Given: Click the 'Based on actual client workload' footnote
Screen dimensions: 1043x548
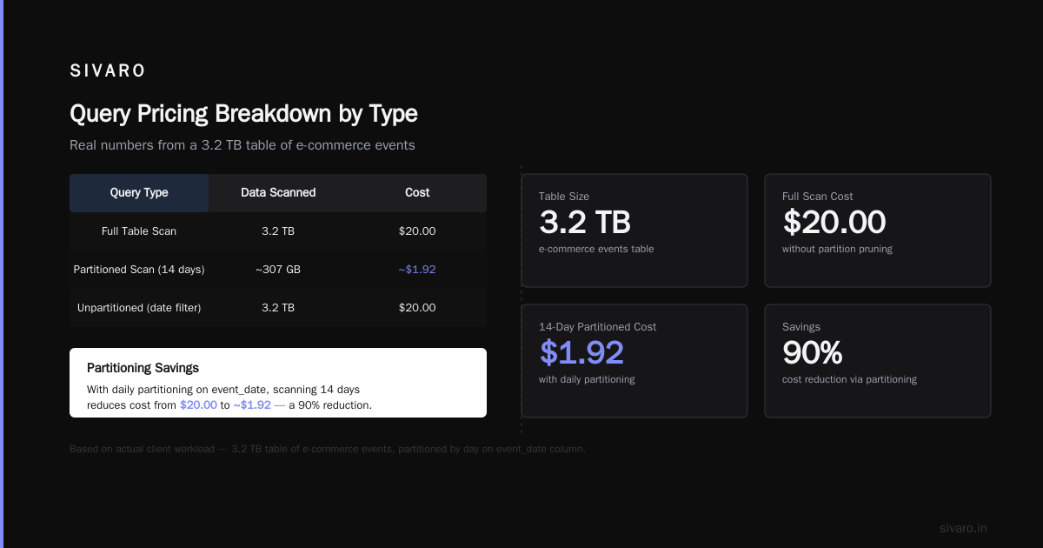Looking at the screenshot, I should [x=328, y=450].
